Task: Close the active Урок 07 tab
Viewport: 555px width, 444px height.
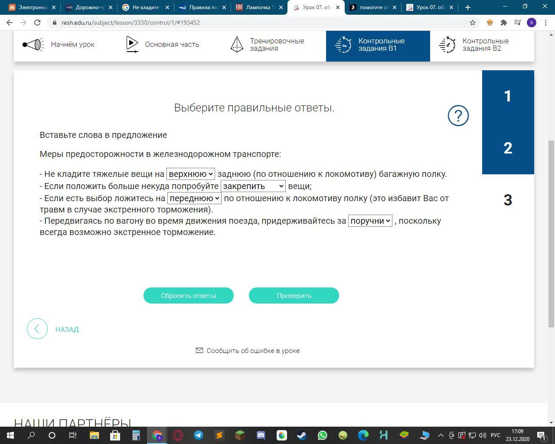Action: coord(338,7)
